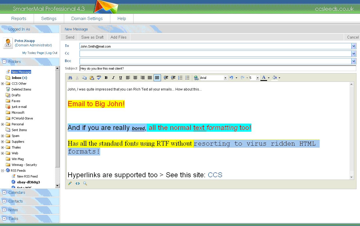
Task: Expand the Contacts panel
Action: [x=4, y=201]
